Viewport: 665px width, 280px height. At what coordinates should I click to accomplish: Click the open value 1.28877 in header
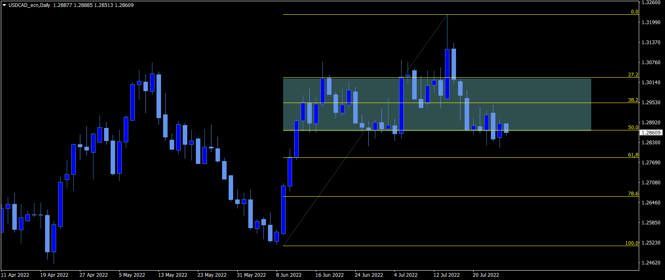coord(62,5)
